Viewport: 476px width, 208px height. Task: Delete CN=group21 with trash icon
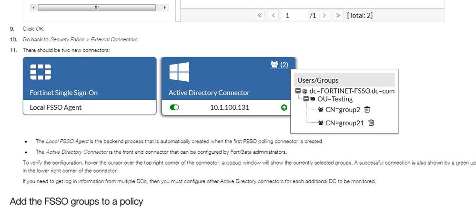tap(371, 123)
